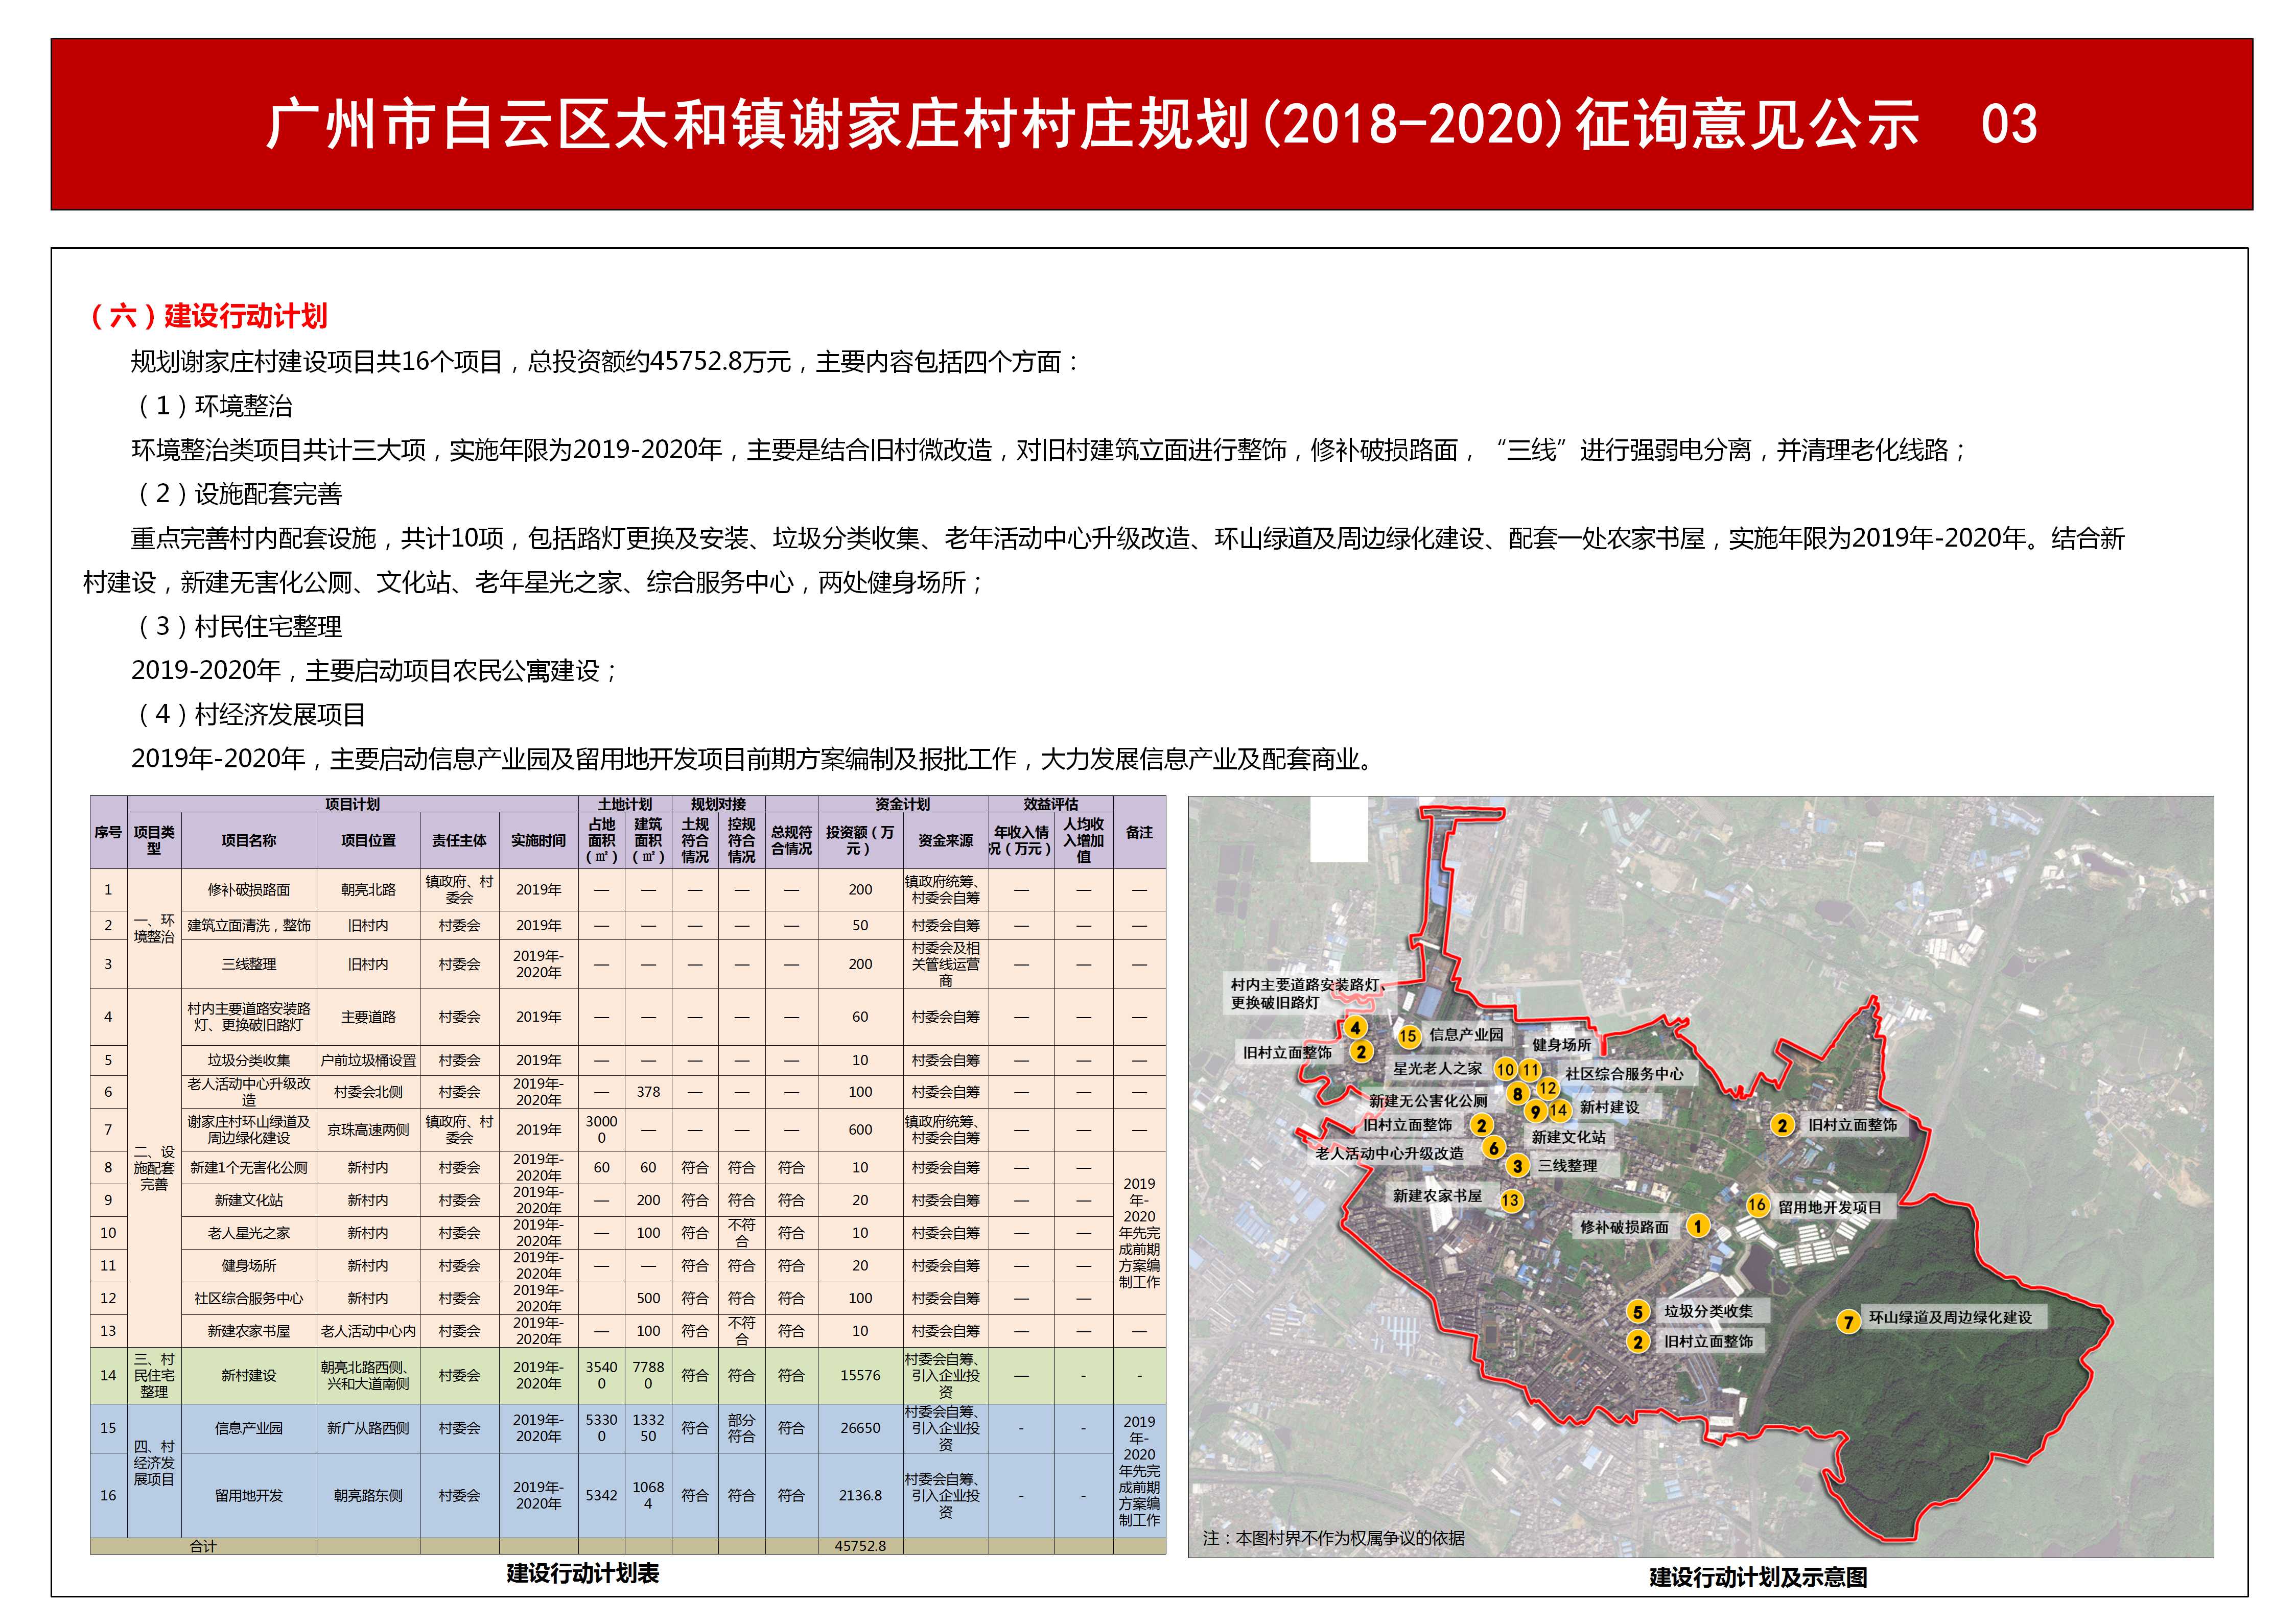Click the investment value 15576

(860, 1376)
